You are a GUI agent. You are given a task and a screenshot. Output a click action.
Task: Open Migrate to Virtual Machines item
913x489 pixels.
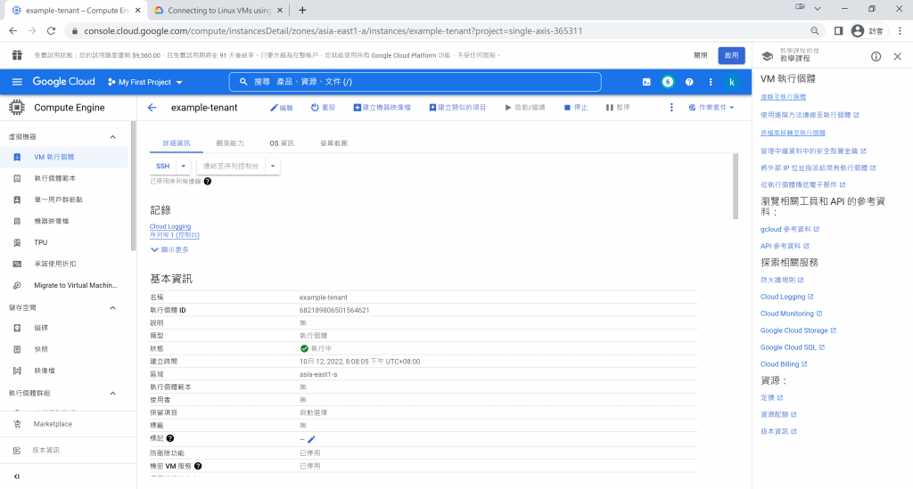click(64, 286)
